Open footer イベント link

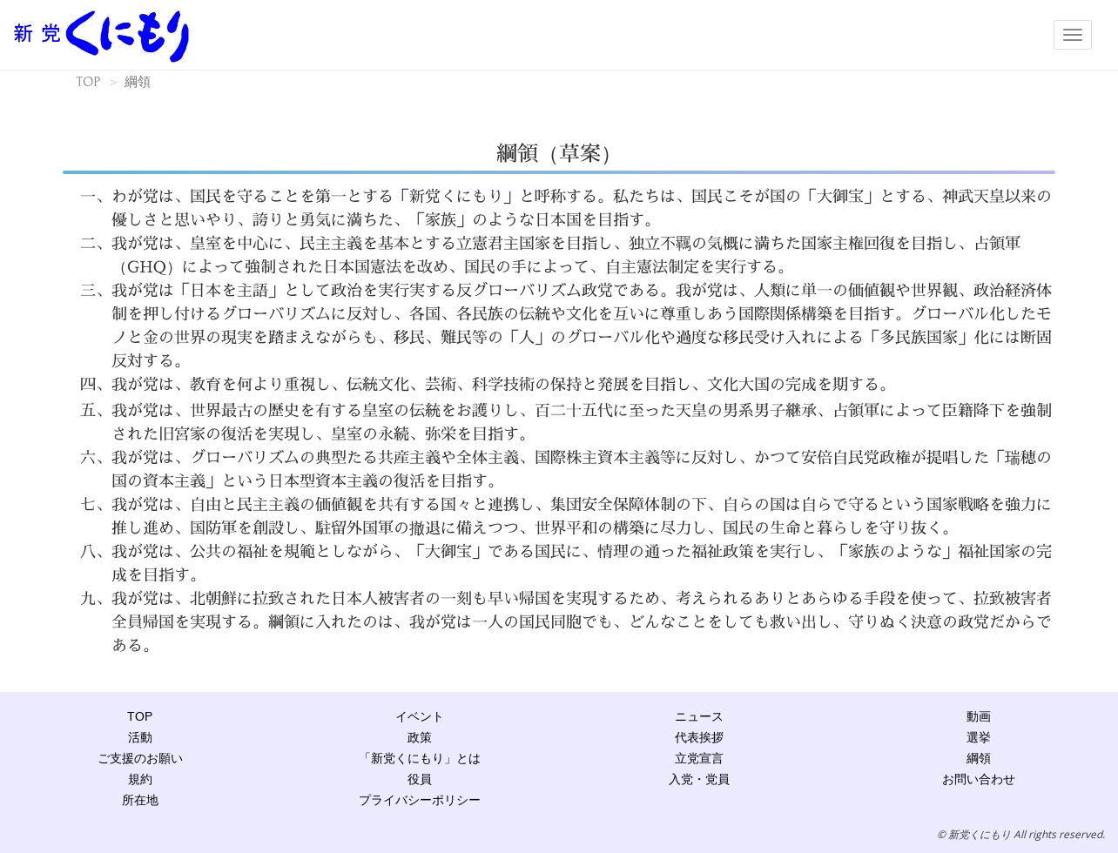[x=419, y=716]
